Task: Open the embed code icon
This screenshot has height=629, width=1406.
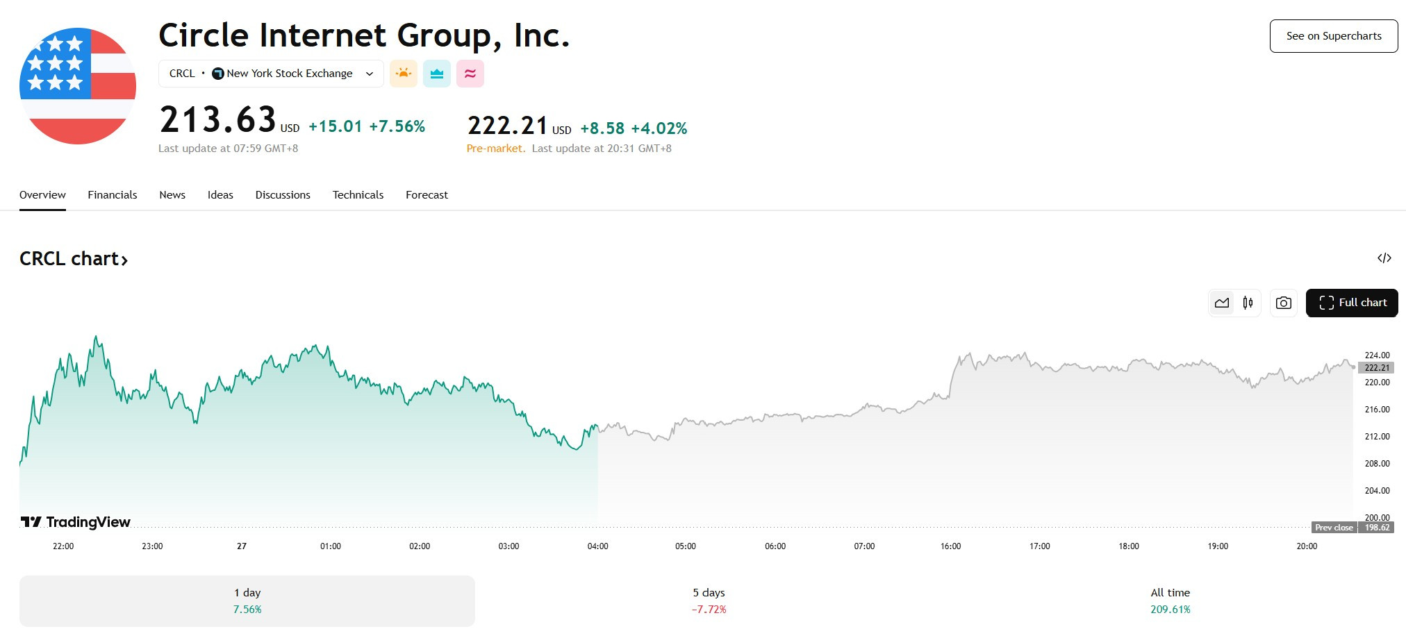Action: tap(1384, 258)
